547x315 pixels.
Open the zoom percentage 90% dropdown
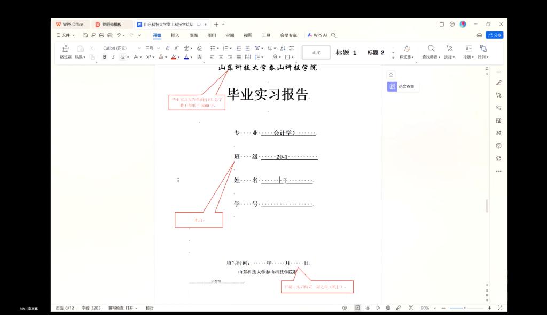[435, 308]
